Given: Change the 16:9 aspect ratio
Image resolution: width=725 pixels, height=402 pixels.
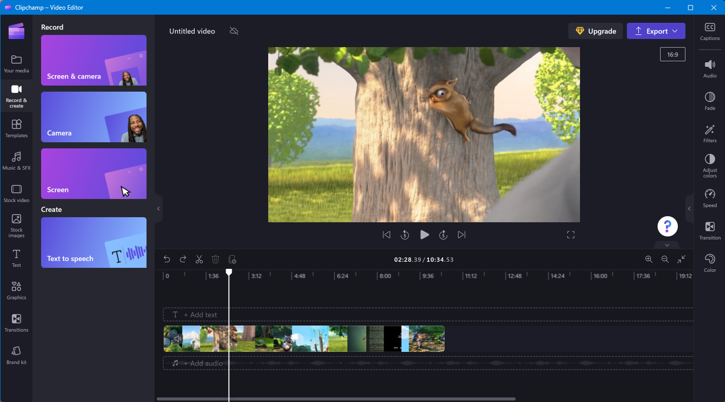Looking at the screenshot, I should coord(672,54).
